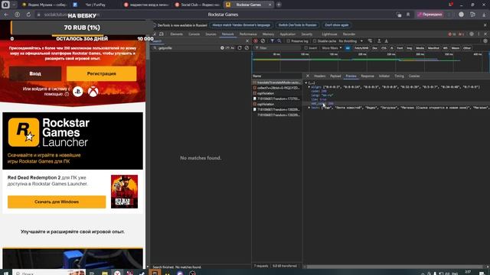This screenshot has width=490, height=275.
Task: Open a new browser tab
Action: coord(279,5)
